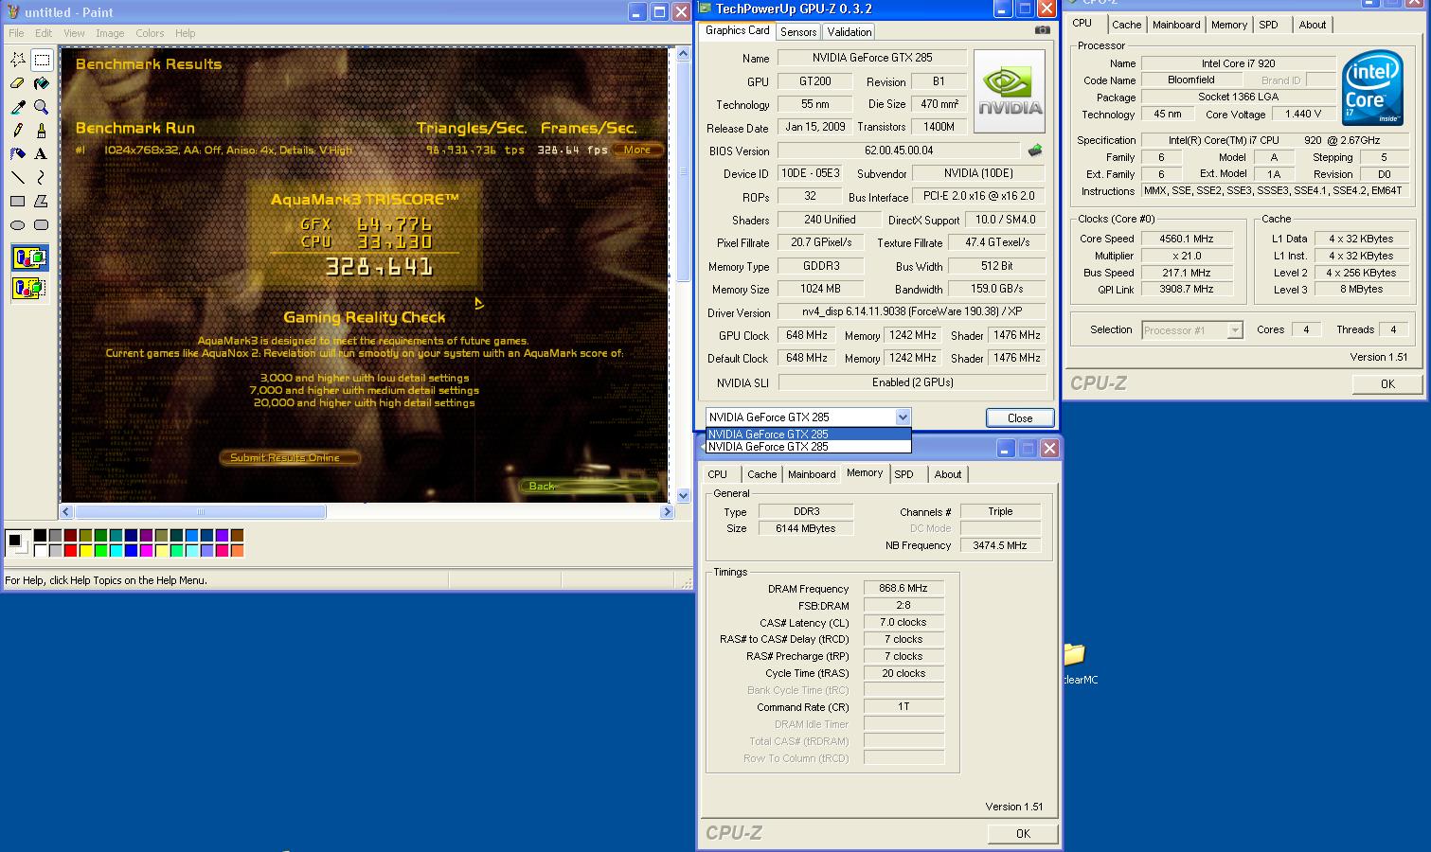Switch to the Sensors tab in GPU-Z
The height and width of the screenshot is (852, 1431).
[x=798, y=31]
